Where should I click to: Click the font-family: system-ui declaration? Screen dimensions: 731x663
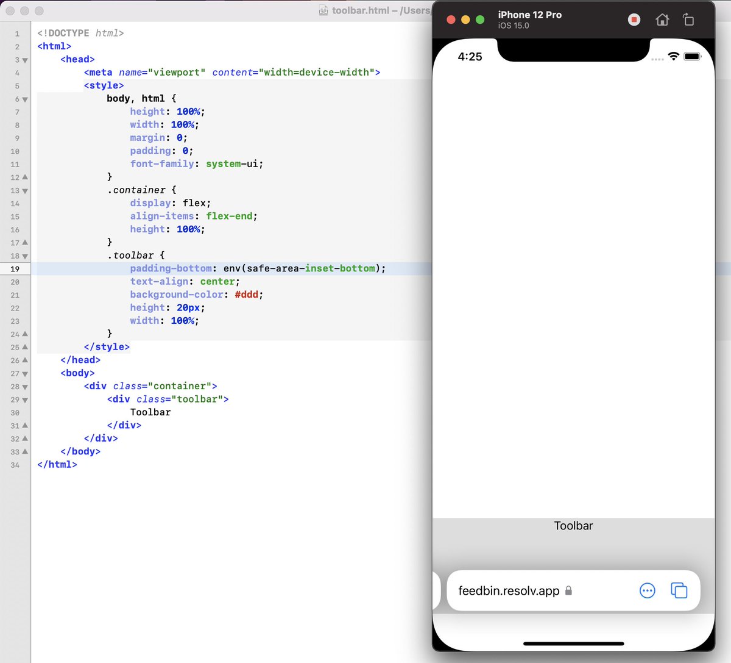(x=197, y=163)
